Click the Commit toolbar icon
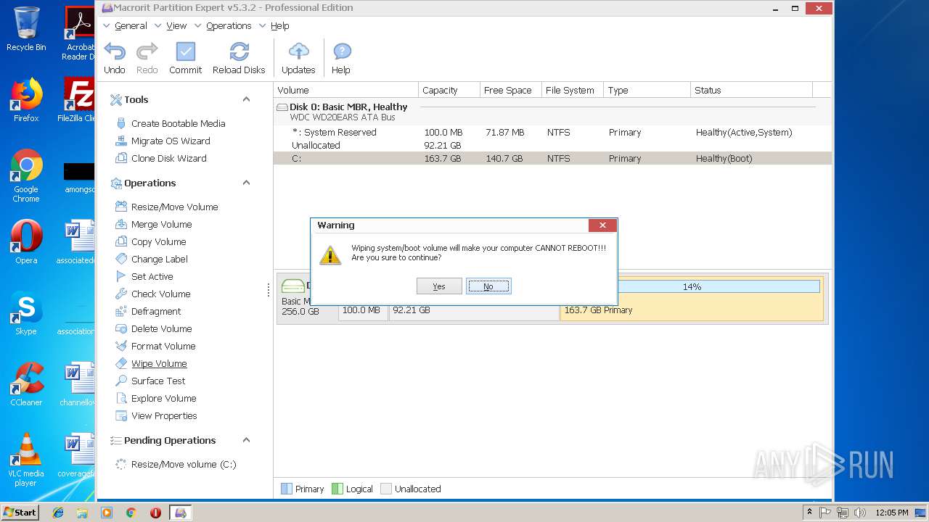Image resolution: width=929 pixels, height=522 pixels. [186, 52]
